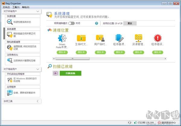
Task: Select 释放磁盘空间并更正问题 entry
Action: pyautogui.click(x=24, y=35)
